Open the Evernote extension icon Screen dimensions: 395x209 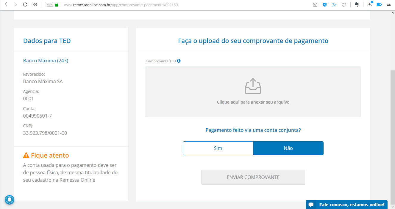coord(357,5)
